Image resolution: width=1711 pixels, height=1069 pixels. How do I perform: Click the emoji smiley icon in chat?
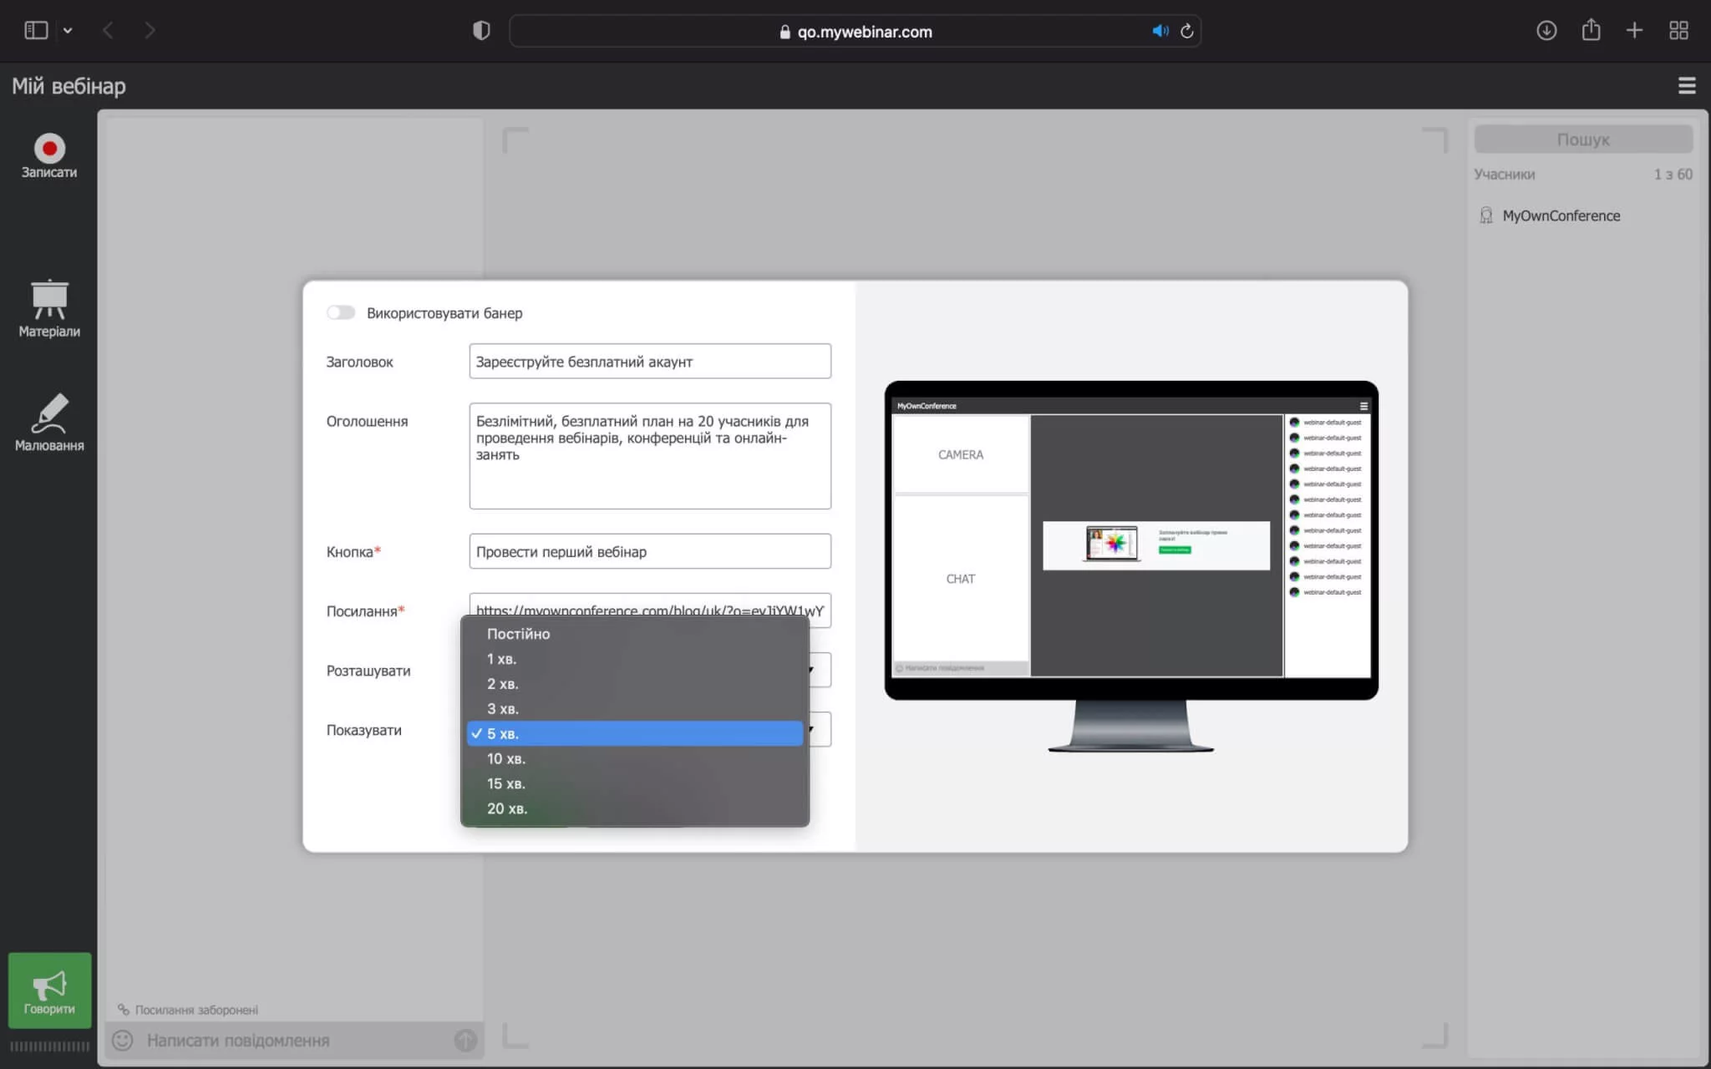pyautogui.click(x=123, y=1040)
